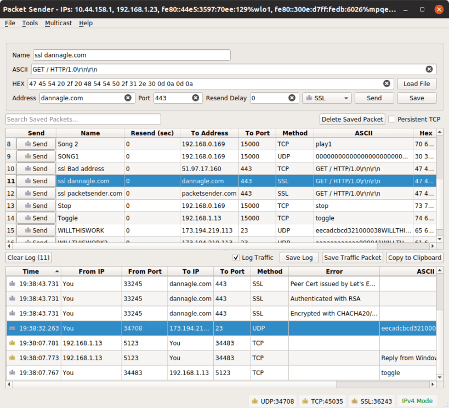Select the '51.97.17.160' address cell
This screenshot has height=408, width=449.
coord(209,169)
